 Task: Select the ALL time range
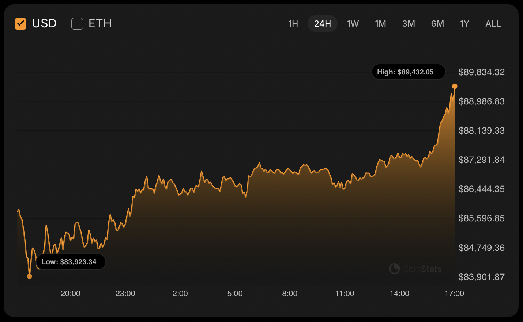tap(493, 24)
